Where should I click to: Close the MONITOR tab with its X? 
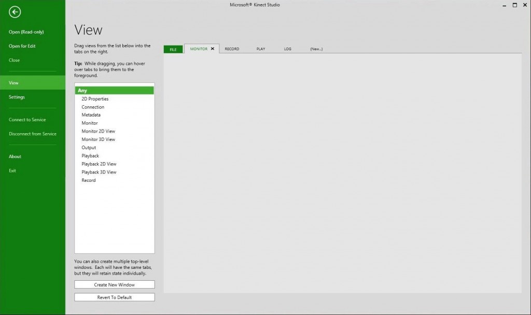pos(213,49)
